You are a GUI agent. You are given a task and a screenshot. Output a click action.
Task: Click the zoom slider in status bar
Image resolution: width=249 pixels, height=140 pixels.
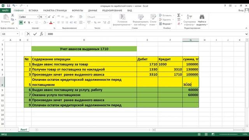point(228,134)
